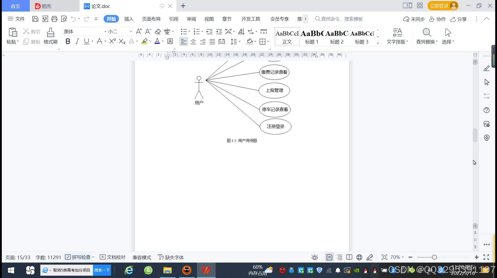Increase paragraph indent
The image size is (497, 278).
[x=219, y=31]
